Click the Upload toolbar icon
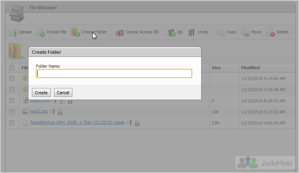299x173 pixels. 13,33
